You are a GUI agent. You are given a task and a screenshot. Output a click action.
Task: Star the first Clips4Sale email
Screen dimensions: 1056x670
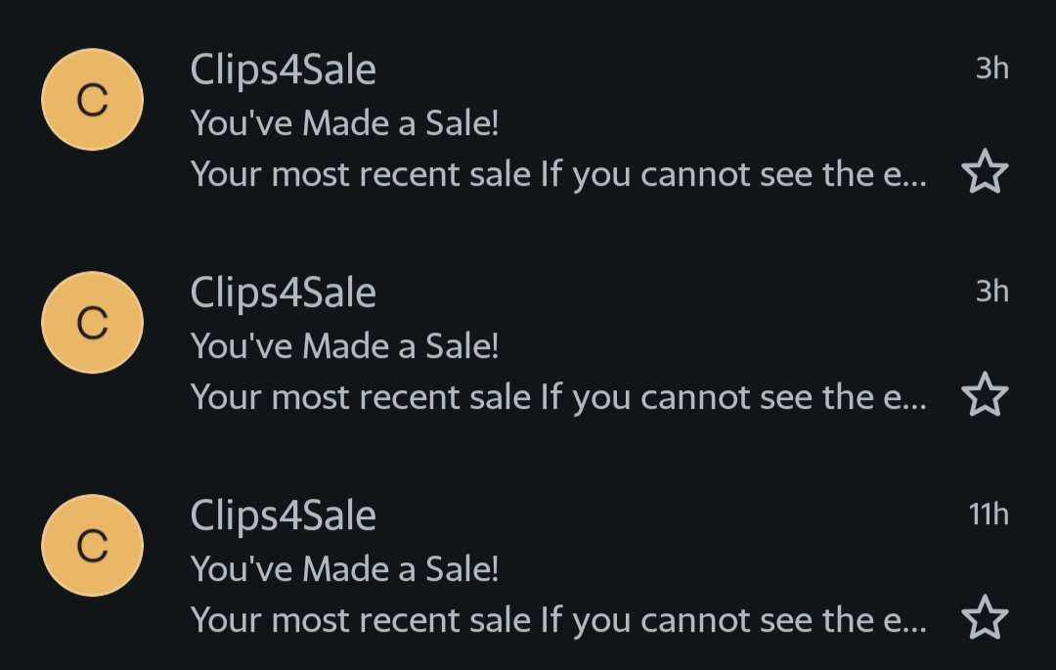[x=985, y=174]
